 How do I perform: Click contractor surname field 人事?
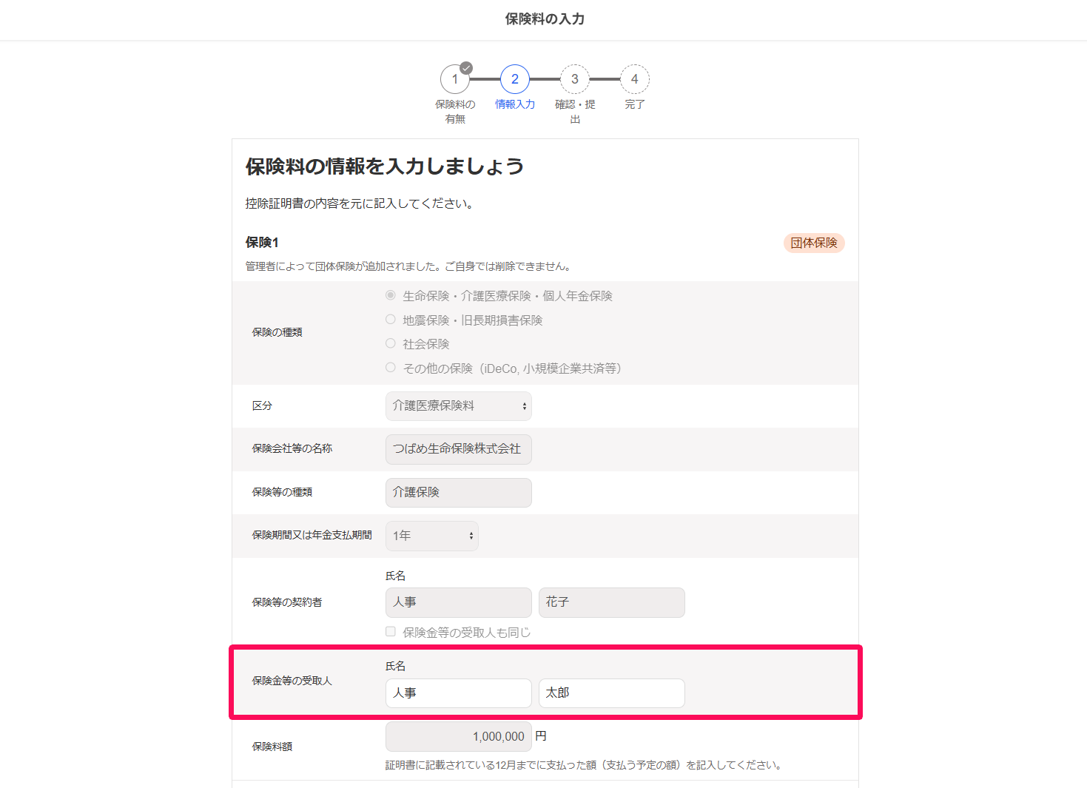coord(459,602)
